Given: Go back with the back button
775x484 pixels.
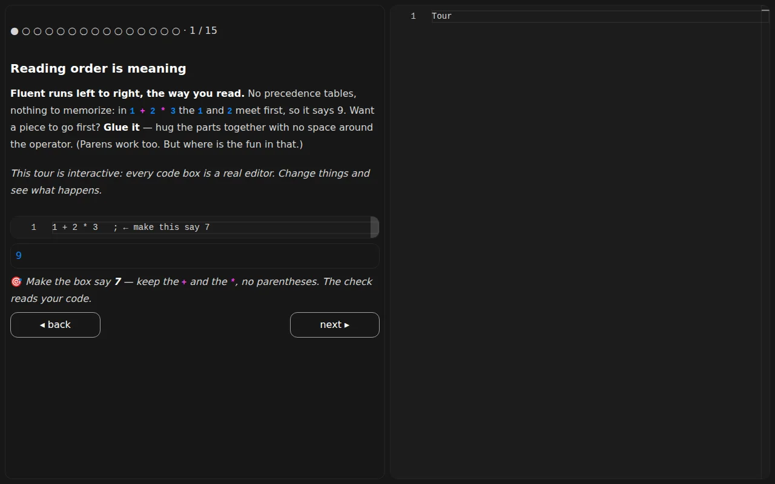Looking at the screenshot, I should 55,325.
